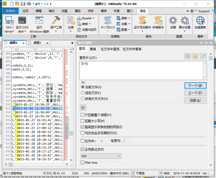Viewport: 216px width, 178px height.
Task: Open the document tab list dropdown
Action: click(72, 43)
